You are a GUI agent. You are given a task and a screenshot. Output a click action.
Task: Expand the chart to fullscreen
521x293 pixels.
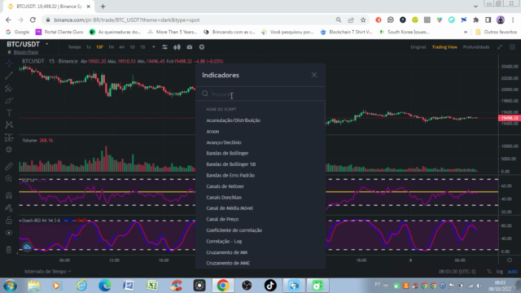tap(500, 47)
